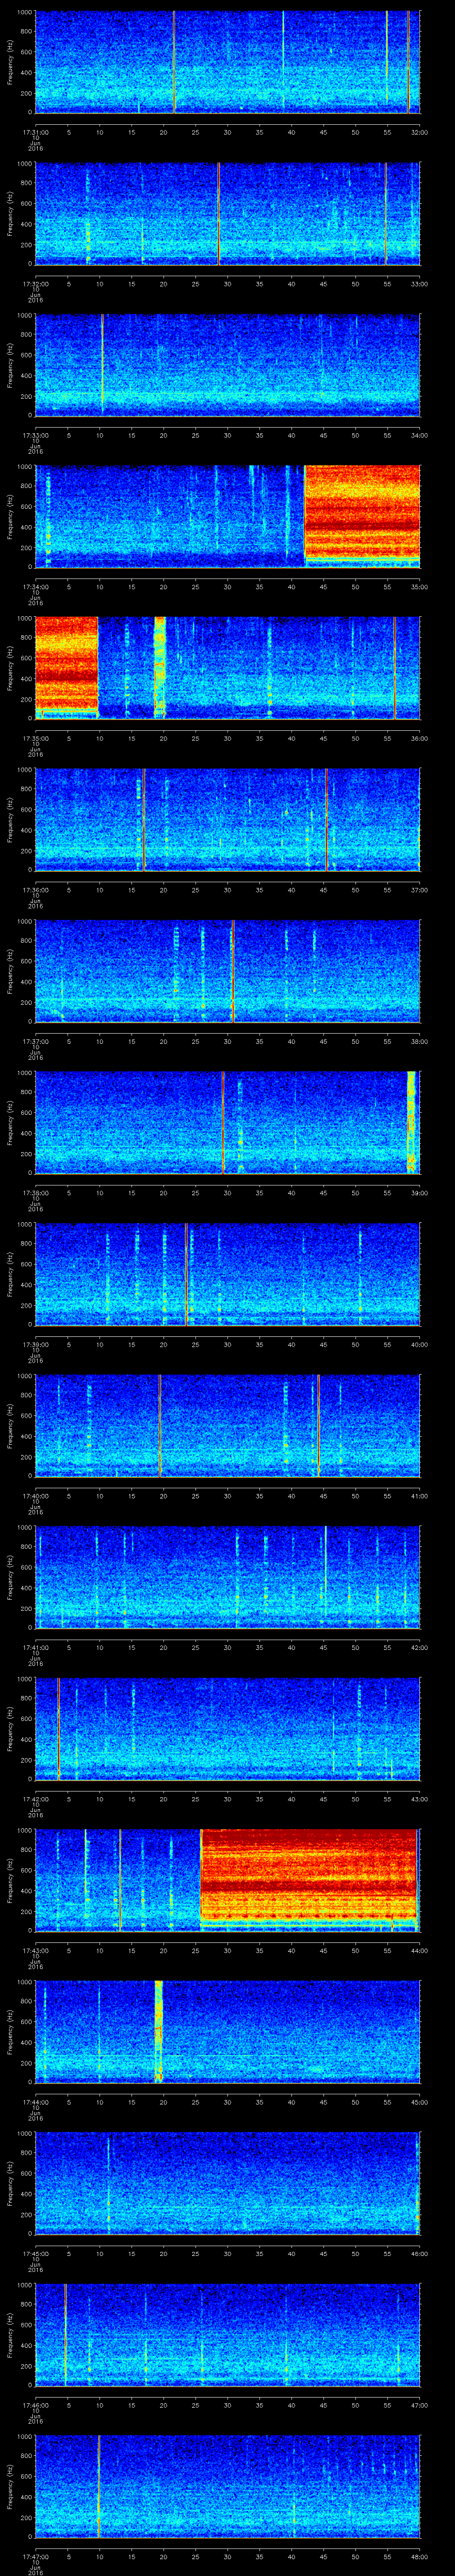Click the 17:34:00 start time label
455x2576 pixels.
pos(35,586)
